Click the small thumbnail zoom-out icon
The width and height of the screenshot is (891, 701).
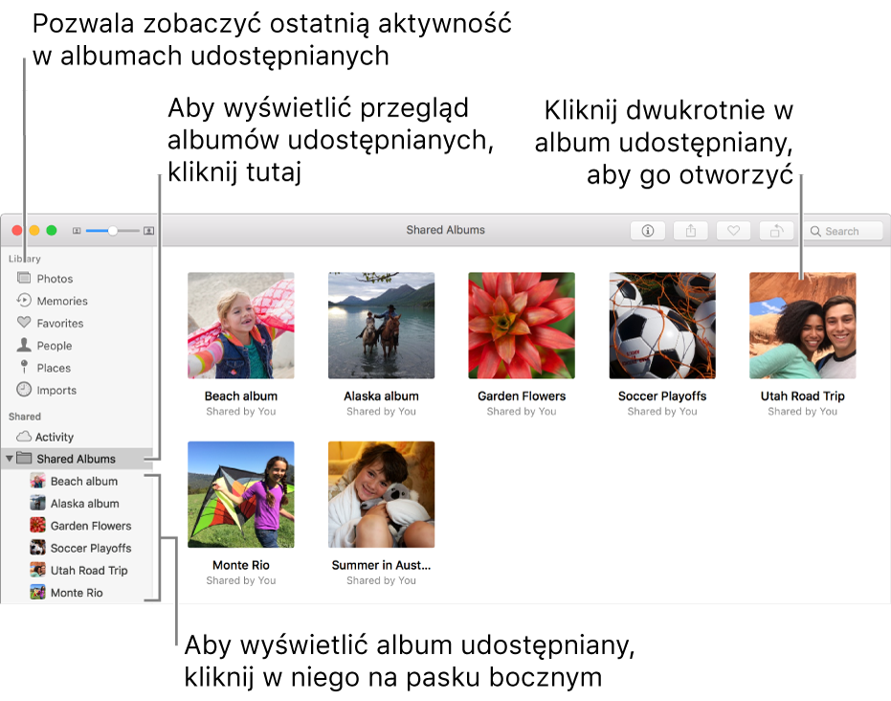click(77, 231)
